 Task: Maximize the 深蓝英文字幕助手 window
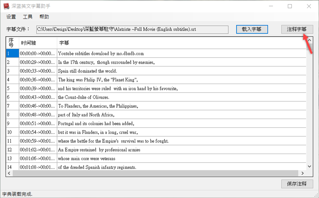[290, 6]
